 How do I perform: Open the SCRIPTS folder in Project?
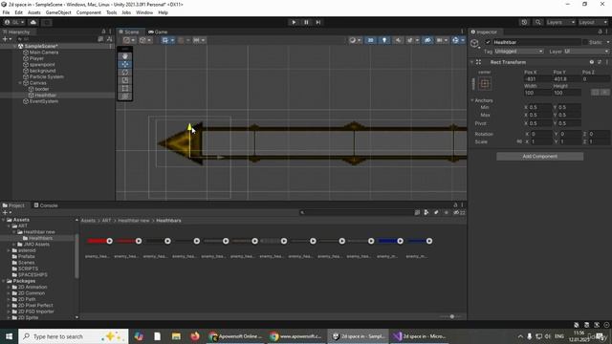[28, 269]
